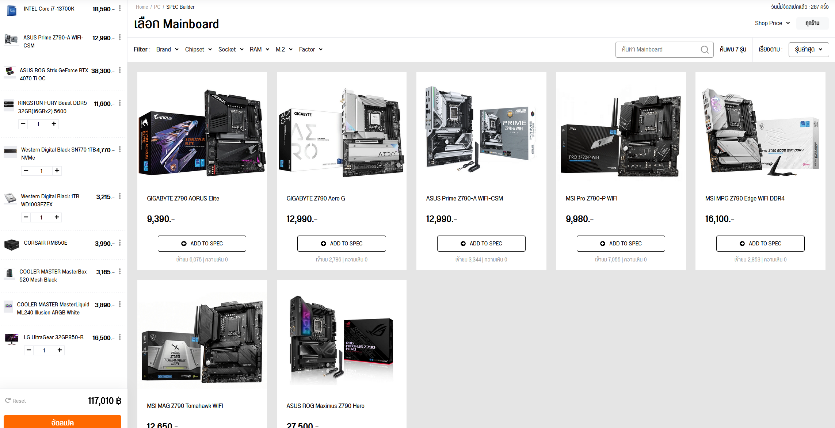
Task: Increase quantity of LG UltraGear monitor
Action: 60,350
